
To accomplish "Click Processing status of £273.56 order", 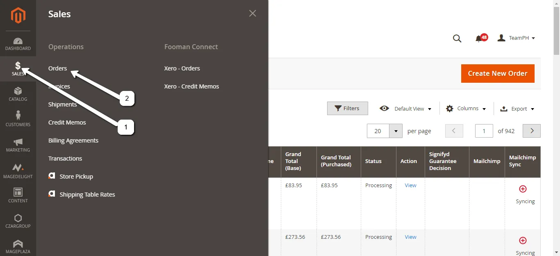I will pyautogui.click(x=378, y=237).
